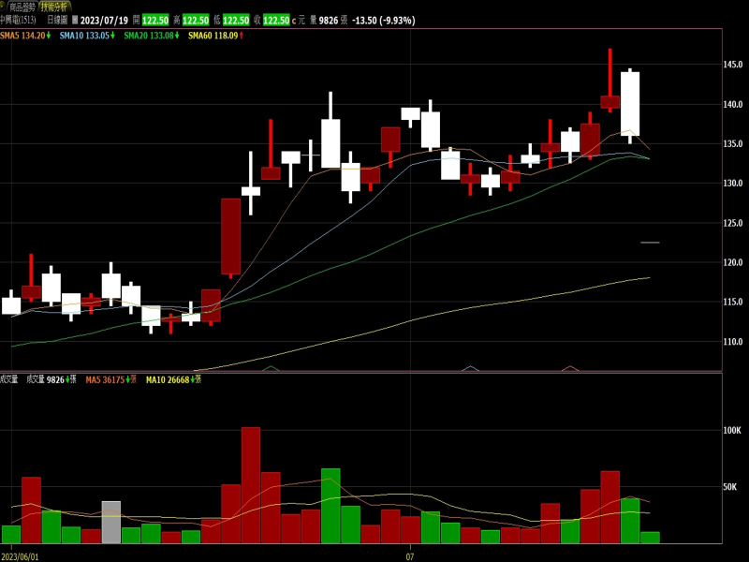749x562 pixels.
Task: Click the short gray price marker line
Action: (650, 243)
